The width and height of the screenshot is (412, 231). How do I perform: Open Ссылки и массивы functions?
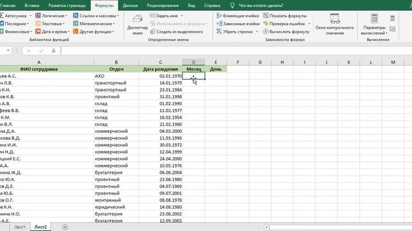click(x=96, y=15)
